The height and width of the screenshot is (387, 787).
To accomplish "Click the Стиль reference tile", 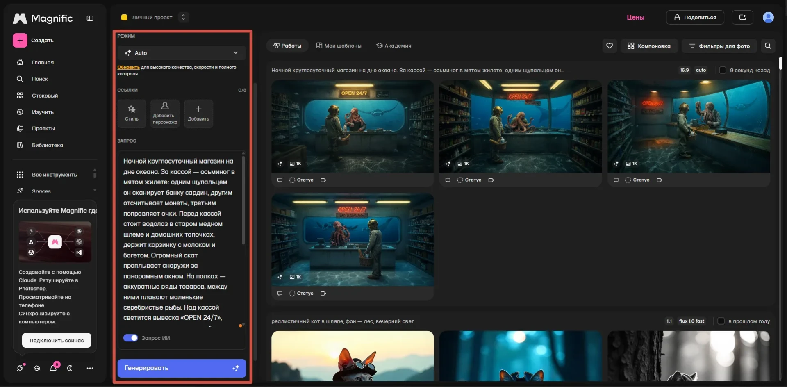I will click(132, 114).
